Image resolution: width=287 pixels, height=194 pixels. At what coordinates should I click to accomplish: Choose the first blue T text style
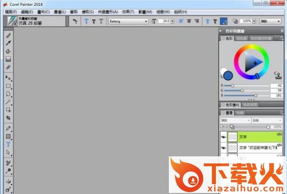pos(86,21)
